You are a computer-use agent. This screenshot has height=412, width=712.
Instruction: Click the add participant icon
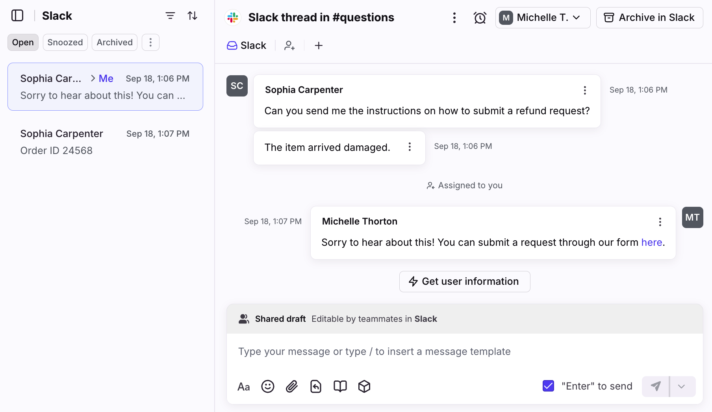(289, 46)
